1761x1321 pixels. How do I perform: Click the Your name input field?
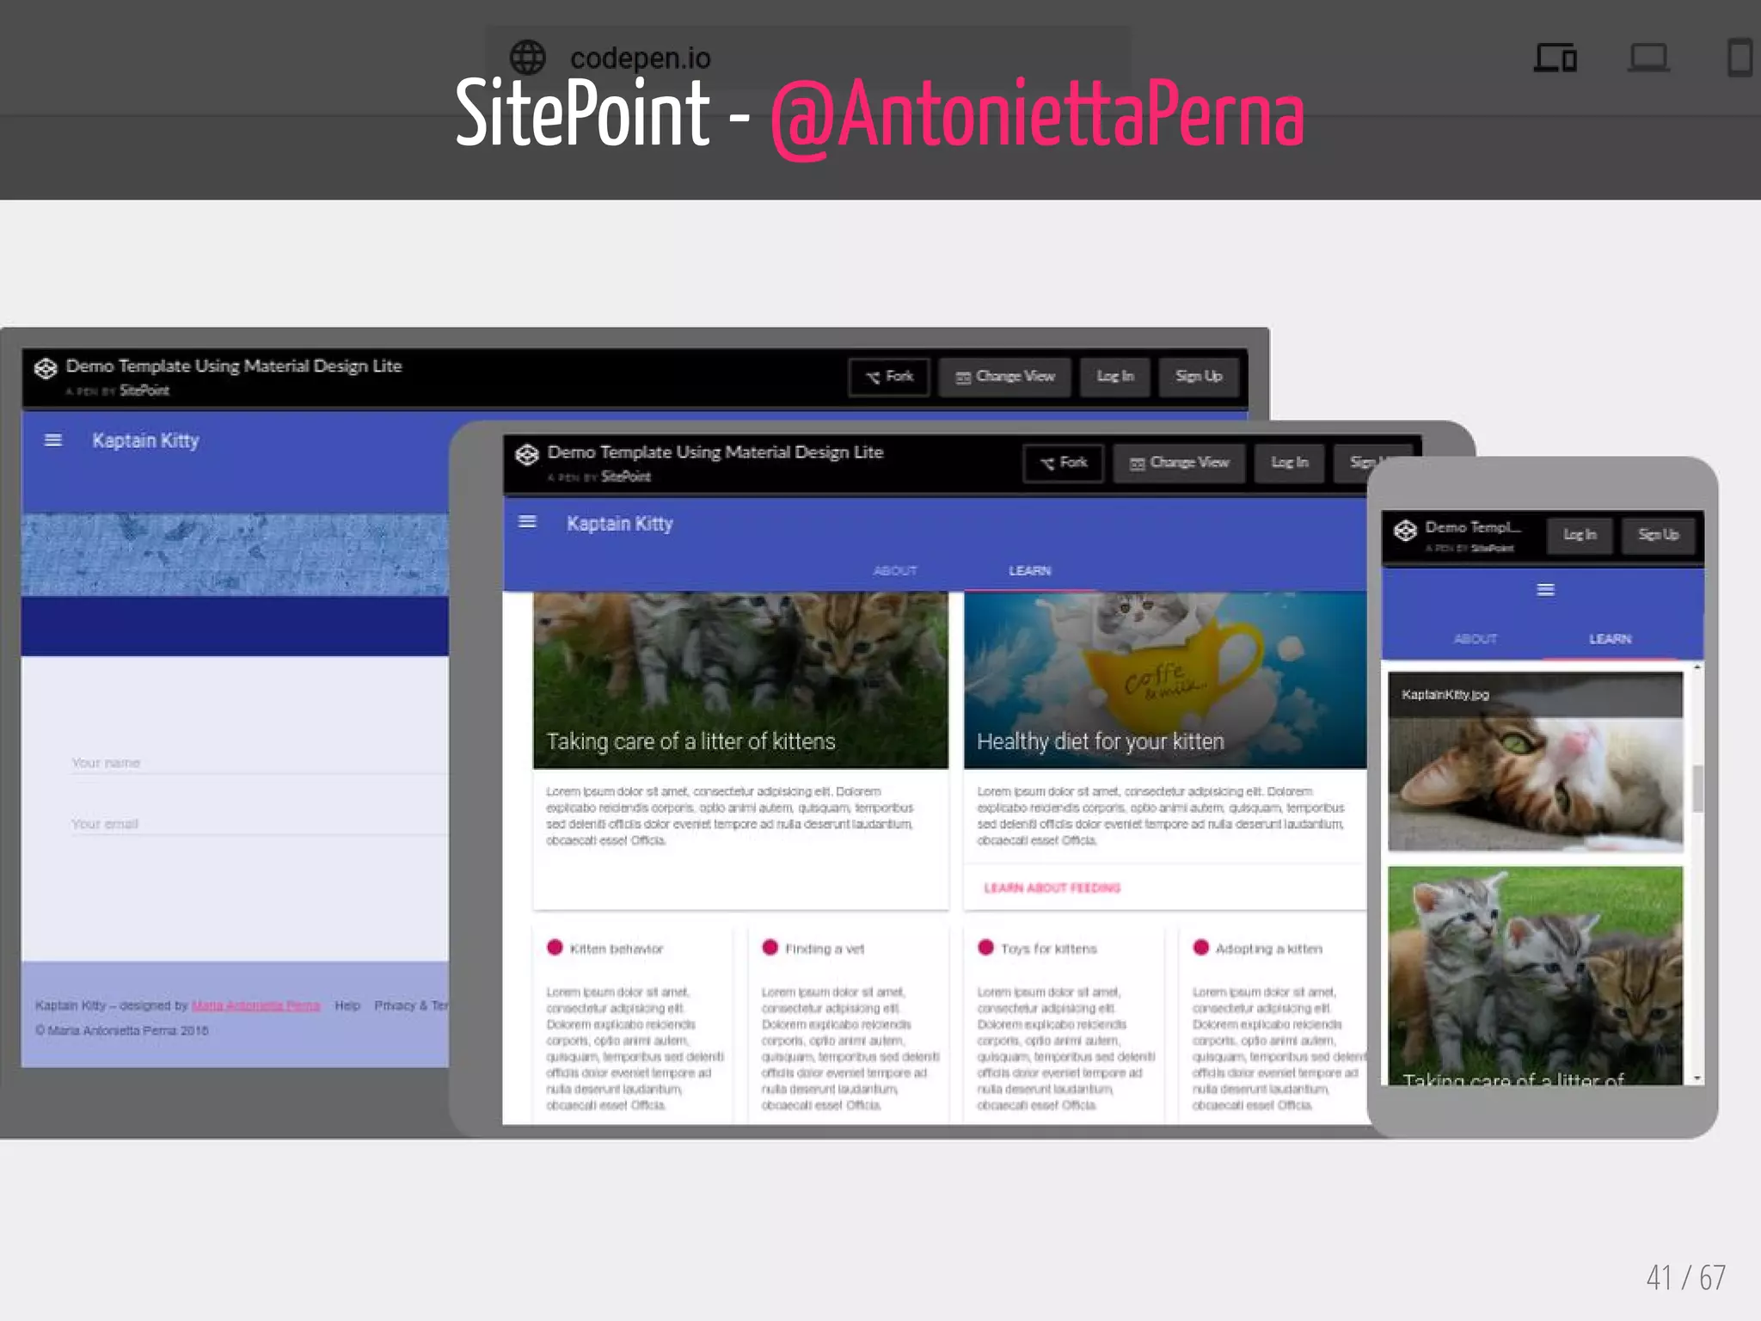click(x=260, y=763)
